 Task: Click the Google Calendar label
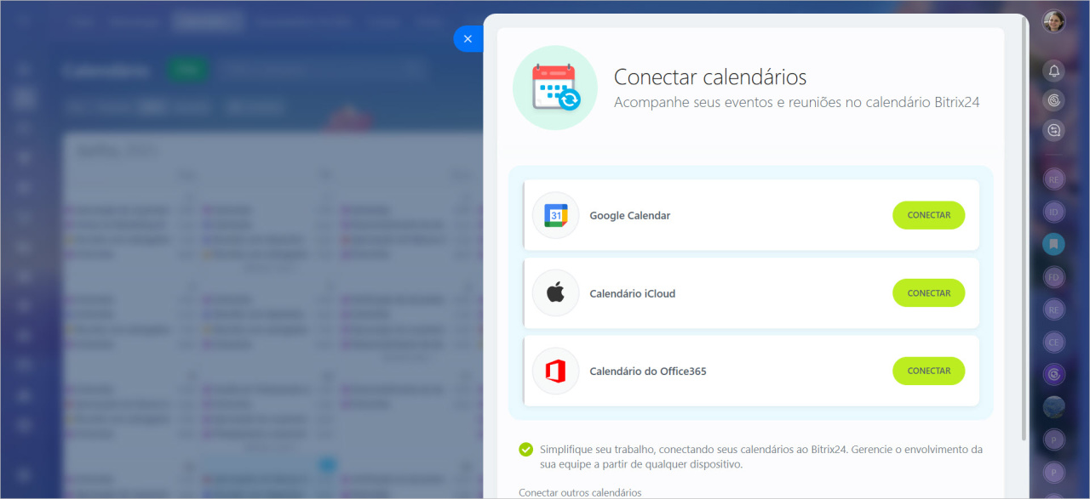click(x=630, y=216)
